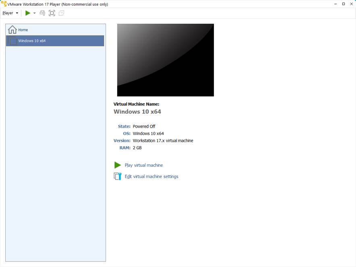Click the green Power On toolbar button
The image size is (356, 267).
[27, 13]
